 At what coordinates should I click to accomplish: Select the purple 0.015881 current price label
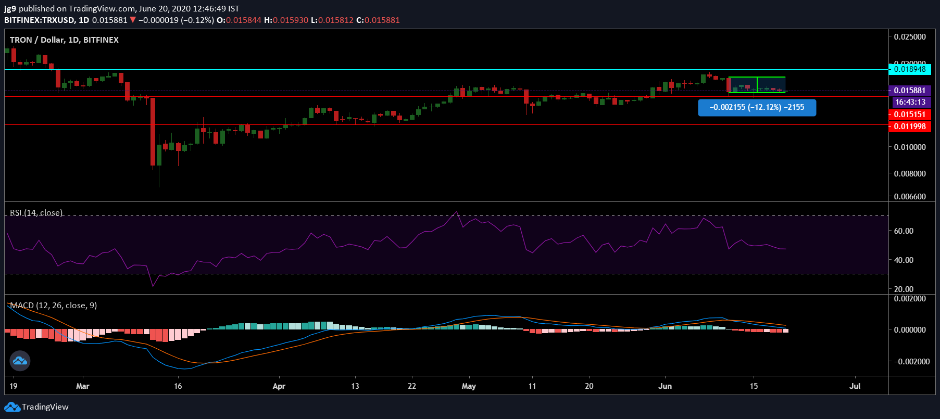point(909,91)
